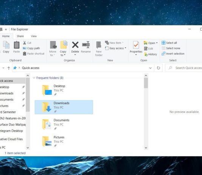This screenshot has height=175, width=202.
Task: Click the Quick access star icon in address bar
Action: [15, 68]
